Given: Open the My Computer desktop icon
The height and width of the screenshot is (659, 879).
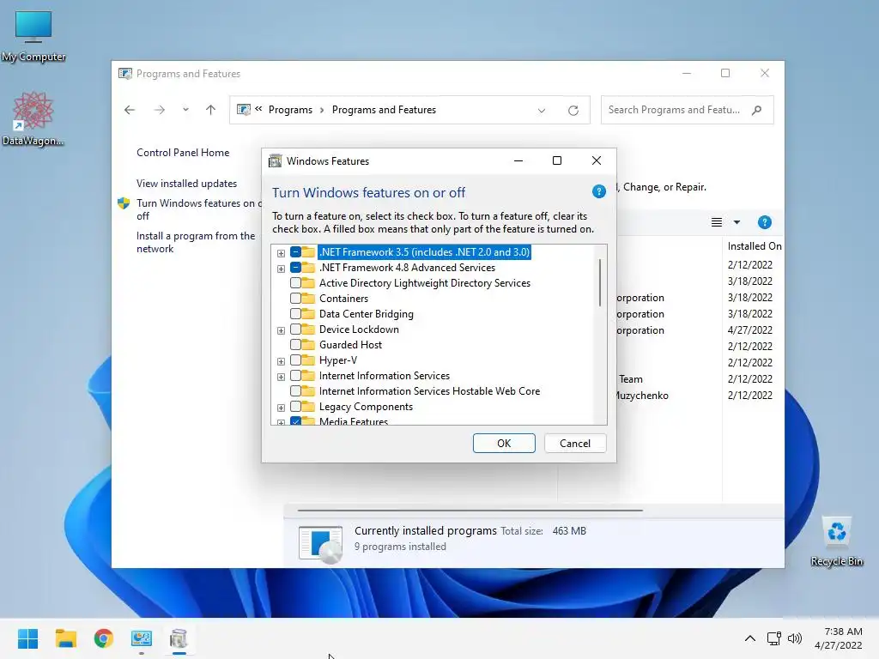Looking at the screenshot, I should click(x=33, y=34).
